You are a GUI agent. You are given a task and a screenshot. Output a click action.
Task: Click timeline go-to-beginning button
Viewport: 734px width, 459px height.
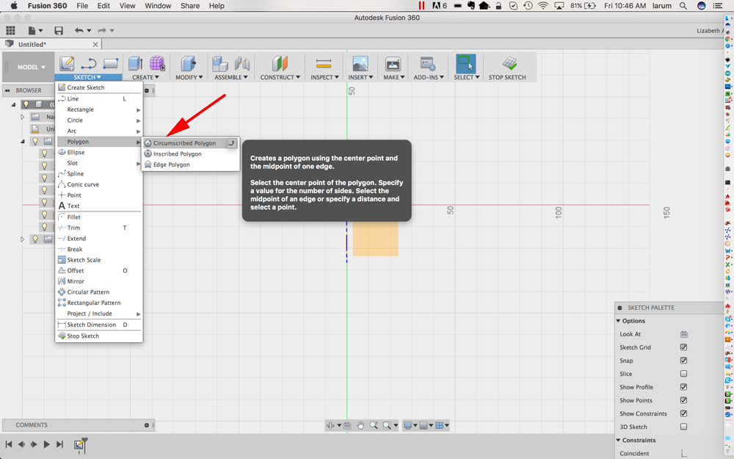tap(8, 444)
